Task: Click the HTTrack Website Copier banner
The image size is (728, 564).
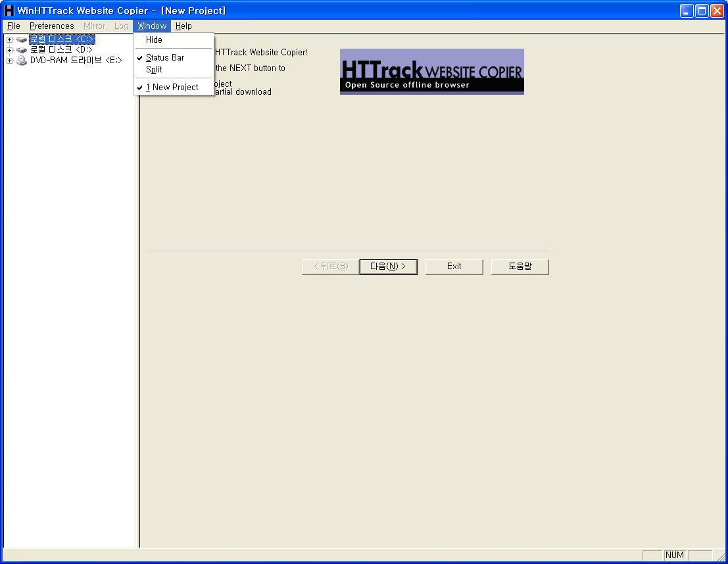Action: pos(432,72)
